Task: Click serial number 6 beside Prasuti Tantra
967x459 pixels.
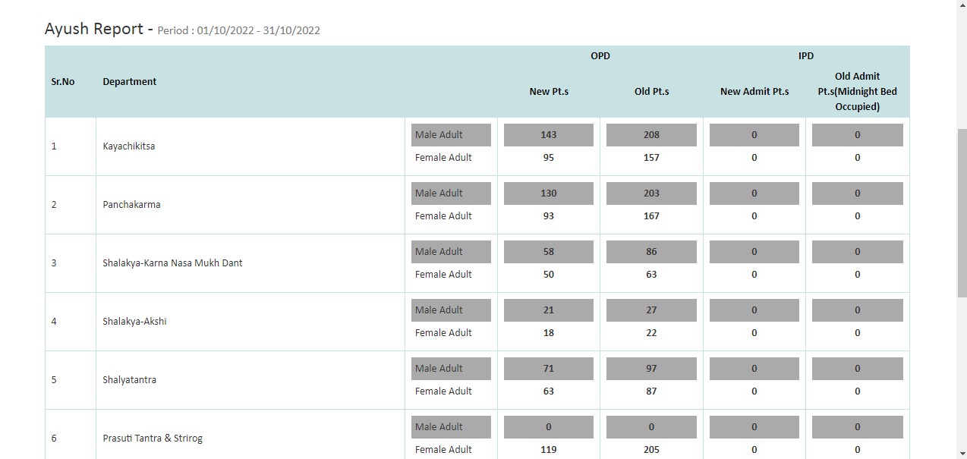Action: 54,439
